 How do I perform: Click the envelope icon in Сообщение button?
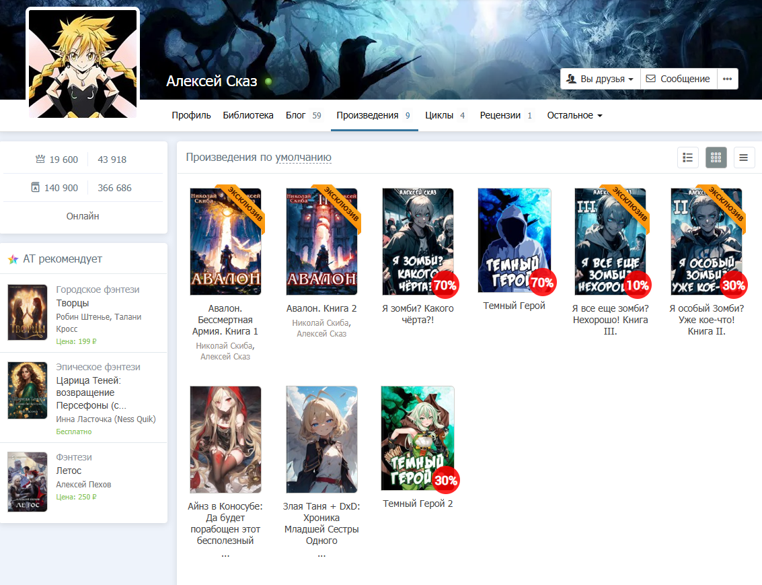651,79
